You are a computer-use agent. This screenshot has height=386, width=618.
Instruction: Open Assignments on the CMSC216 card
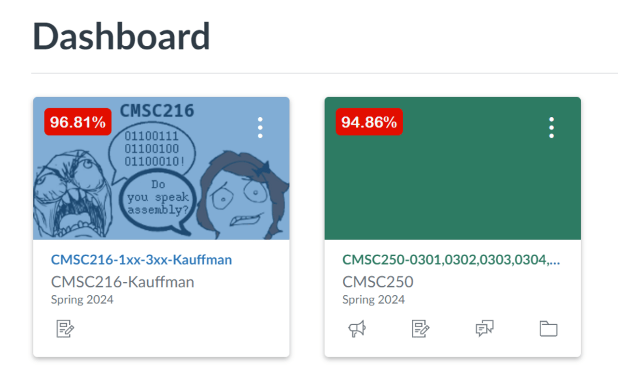coord(66,329)
